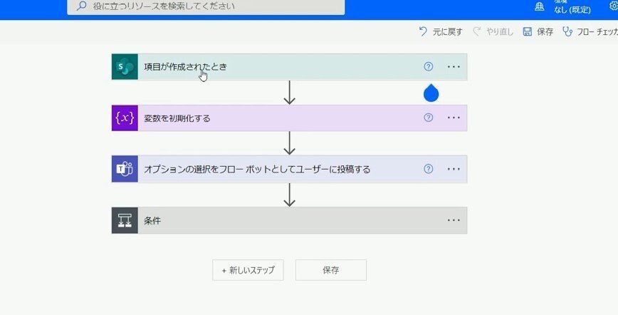Select the なし (既定) environment label
The height and width of the screenshot is (315, 618).
coord(572,10)
